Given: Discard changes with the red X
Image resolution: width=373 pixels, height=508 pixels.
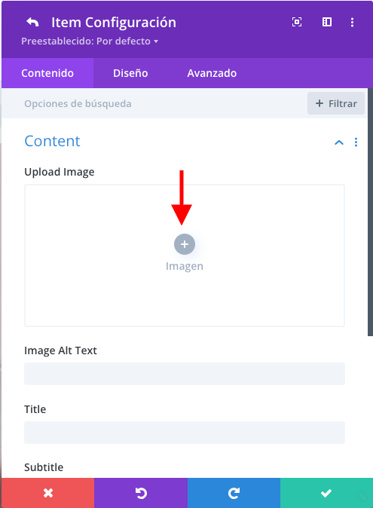Looking at the screenshot, I should point(48,493).
